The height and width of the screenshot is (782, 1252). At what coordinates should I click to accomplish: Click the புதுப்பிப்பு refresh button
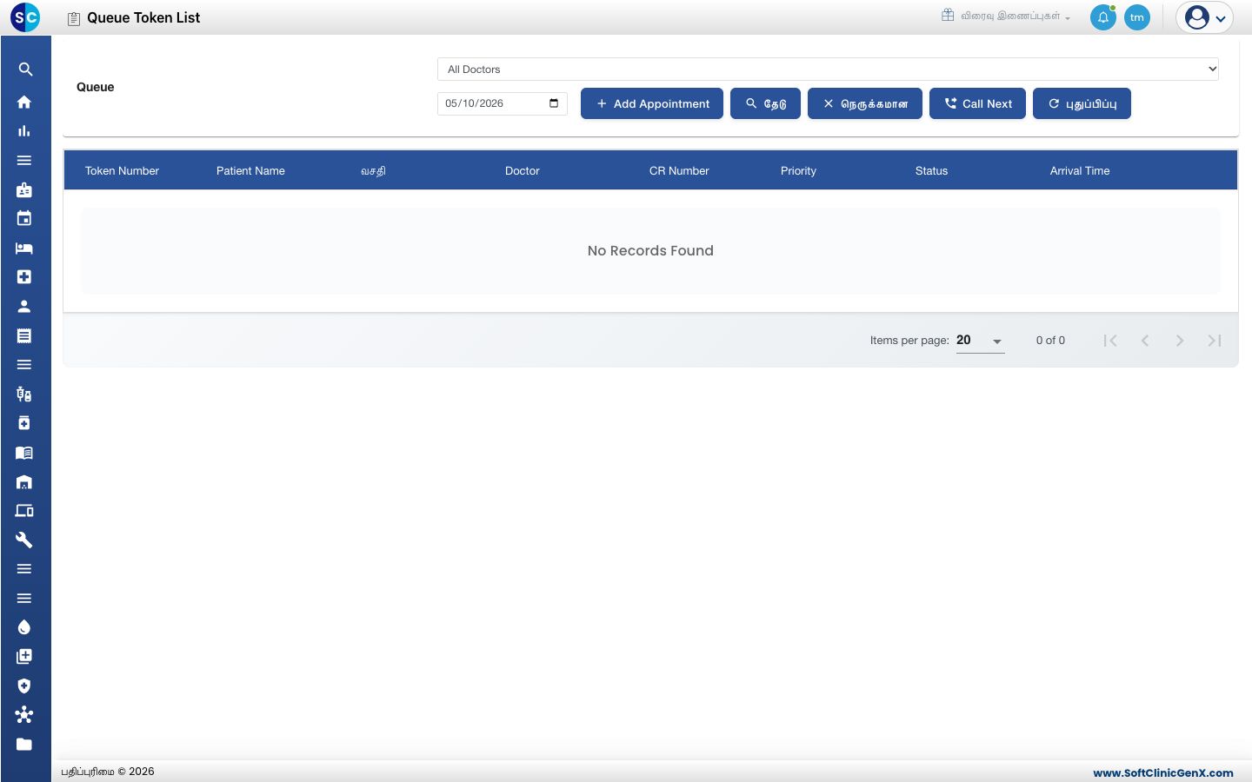1082,103
